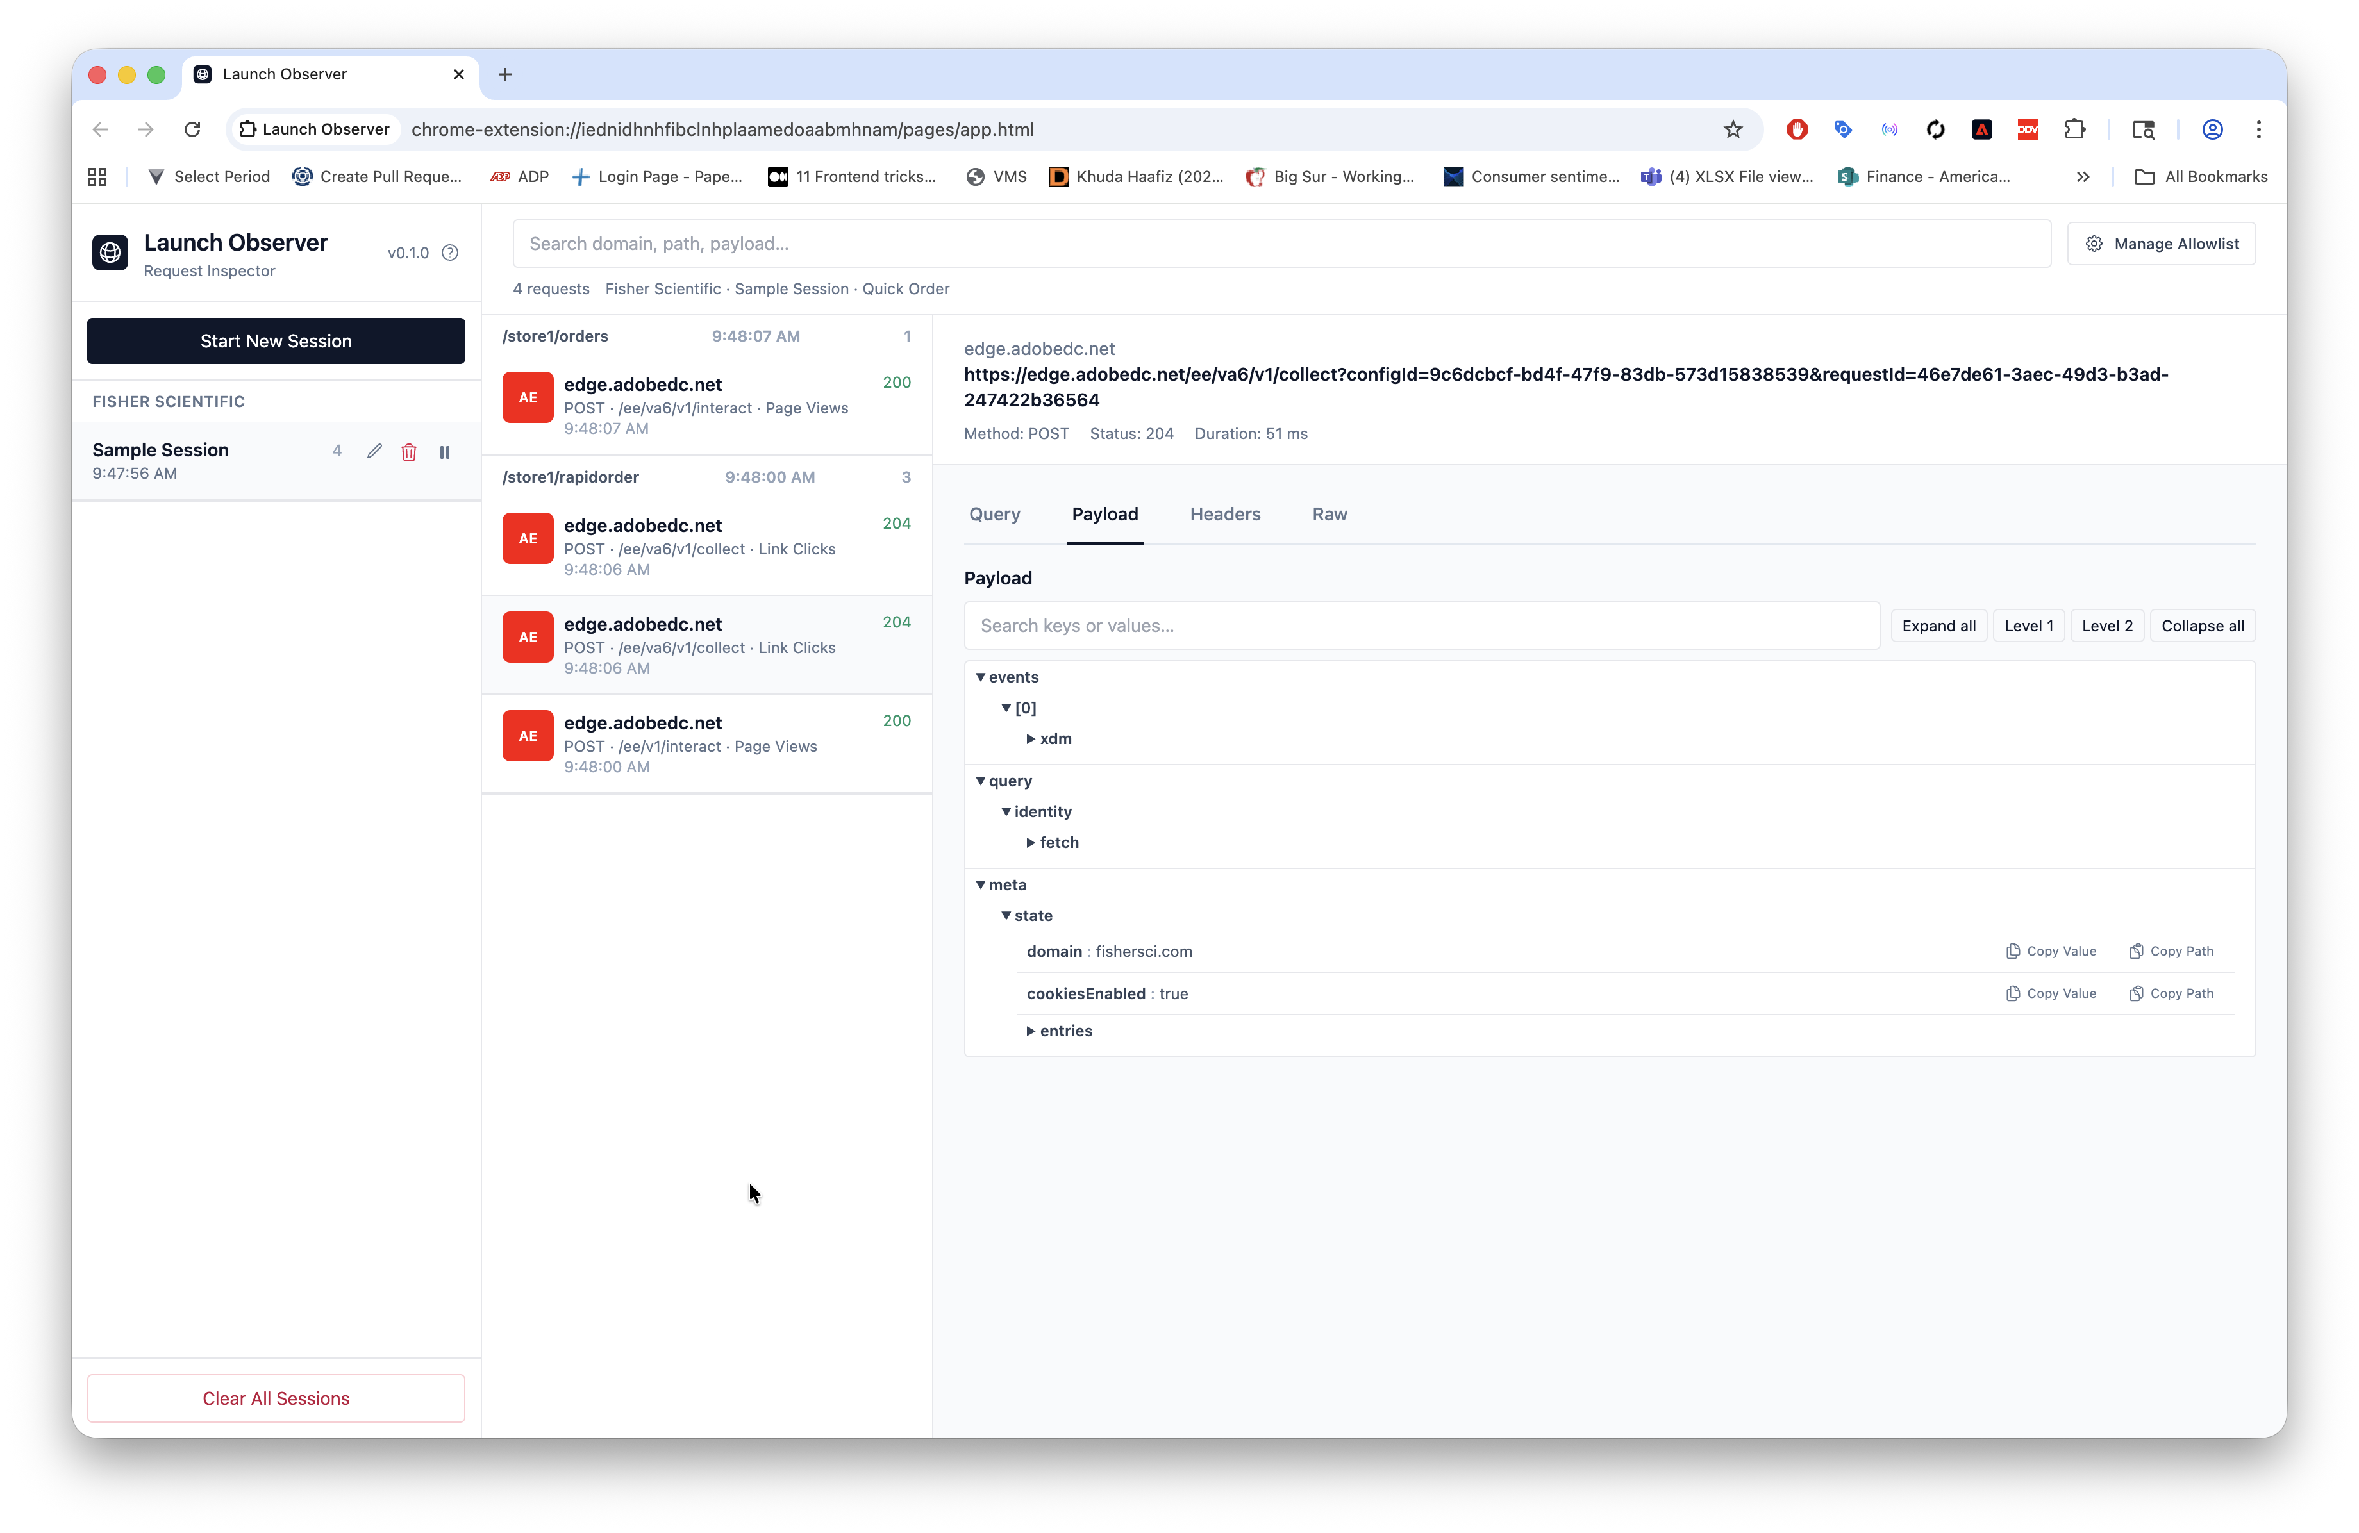Switch to the Headers tab
The width and height of the screenshot is (2359, 1533).
pyautogui.click(x=1225, y=514)
